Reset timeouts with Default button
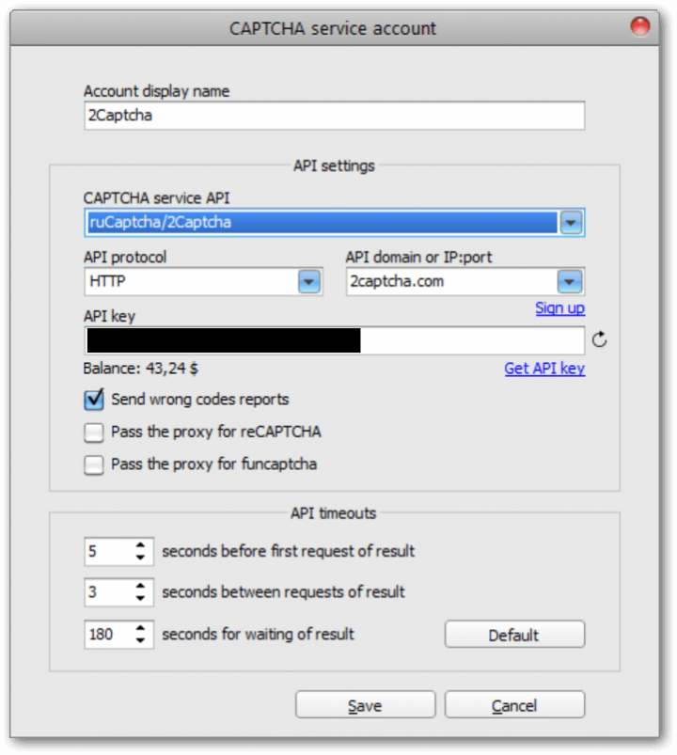677x755 pixels. click(514, 634)
